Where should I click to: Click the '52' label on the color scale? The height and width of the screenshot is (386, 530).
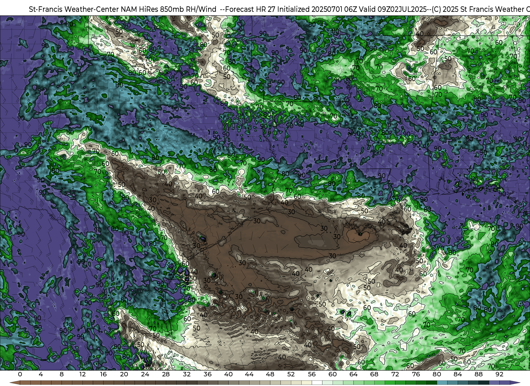pyautogui.click(x=291, y=374)
